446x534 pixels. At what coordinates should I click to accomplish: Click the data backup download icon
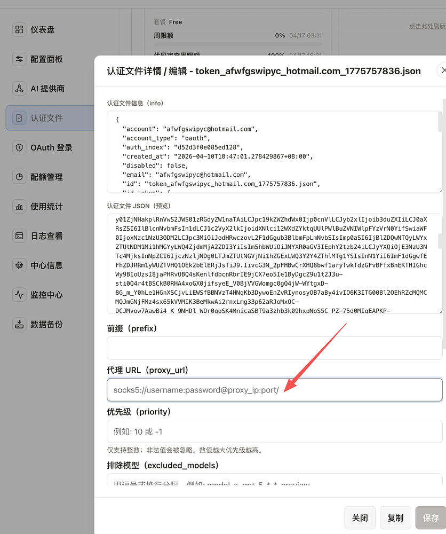tap(19, 324)
